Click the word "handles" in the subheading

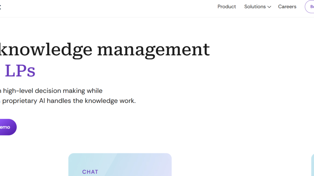tap(59, 101)
